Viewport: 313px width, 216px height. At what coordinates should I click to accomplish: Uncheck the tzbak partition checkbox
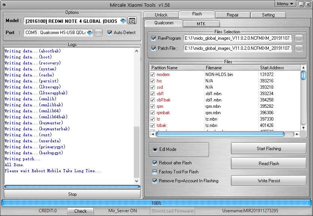153,125
